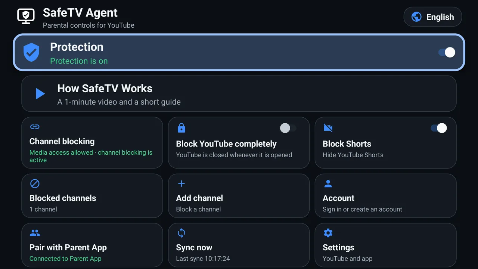Image resolution: width=478 pixels, height=269 pixels.
Task: Click the SafeTV monitor shield logo
Action: coord(26,16)
